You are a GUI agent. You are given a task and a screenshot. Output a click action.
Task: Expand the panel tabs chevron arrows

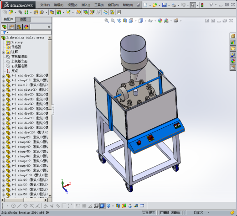point(49,27)
